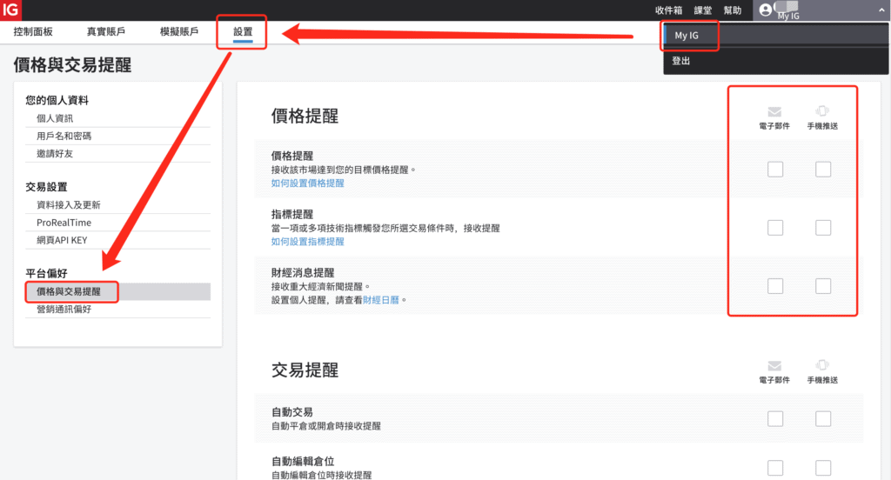
Task: Open 收件箱 in the top bar
Action: click(669, 10)
